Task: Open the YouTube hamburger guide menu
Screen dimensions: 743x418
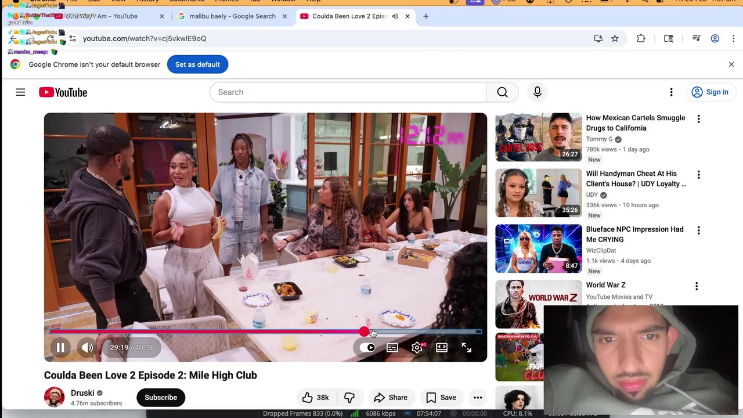Action: (x=20, y=92)
